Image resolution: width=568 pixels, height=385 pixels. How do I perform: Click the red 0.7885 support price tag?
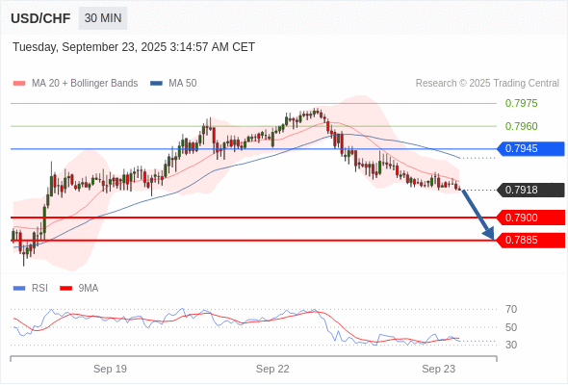pyautogui.click(x=530, y=240)
